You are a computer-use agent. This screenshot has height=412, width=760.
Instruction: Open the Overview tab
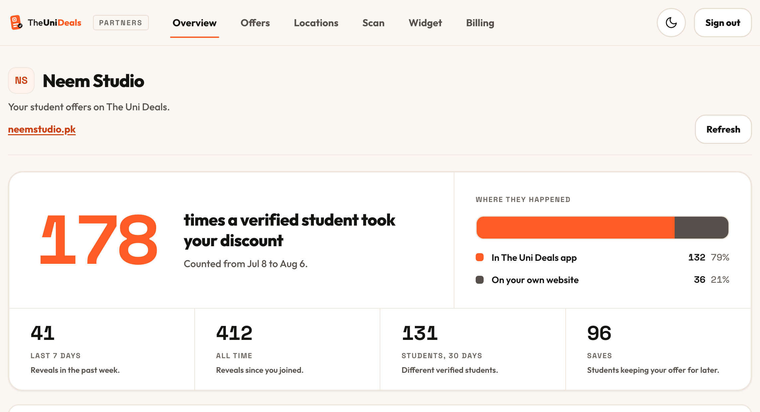(x=195, y=23)
